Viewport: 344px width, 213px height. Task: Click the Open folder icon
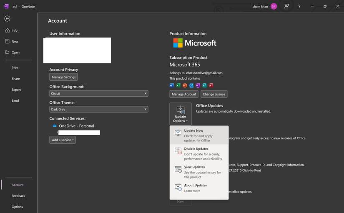point(8,53)
